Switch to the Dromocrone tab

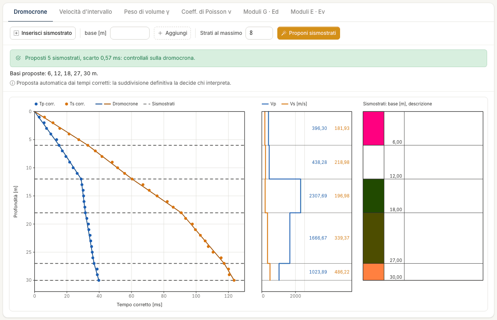click(x=31, y=12)
